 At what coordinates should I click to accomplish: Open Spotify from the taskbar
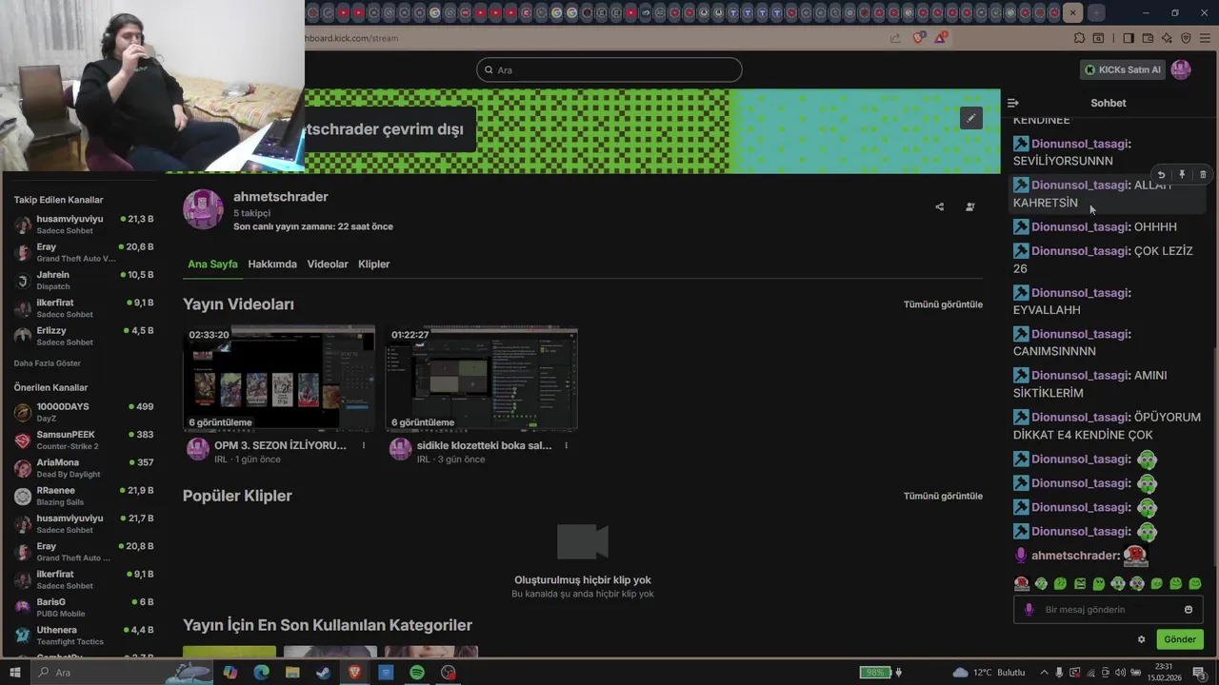(x=417, y=673)
